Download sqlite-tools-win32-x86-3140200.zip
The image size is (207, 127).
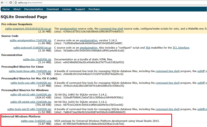click(x=29, y=109)
